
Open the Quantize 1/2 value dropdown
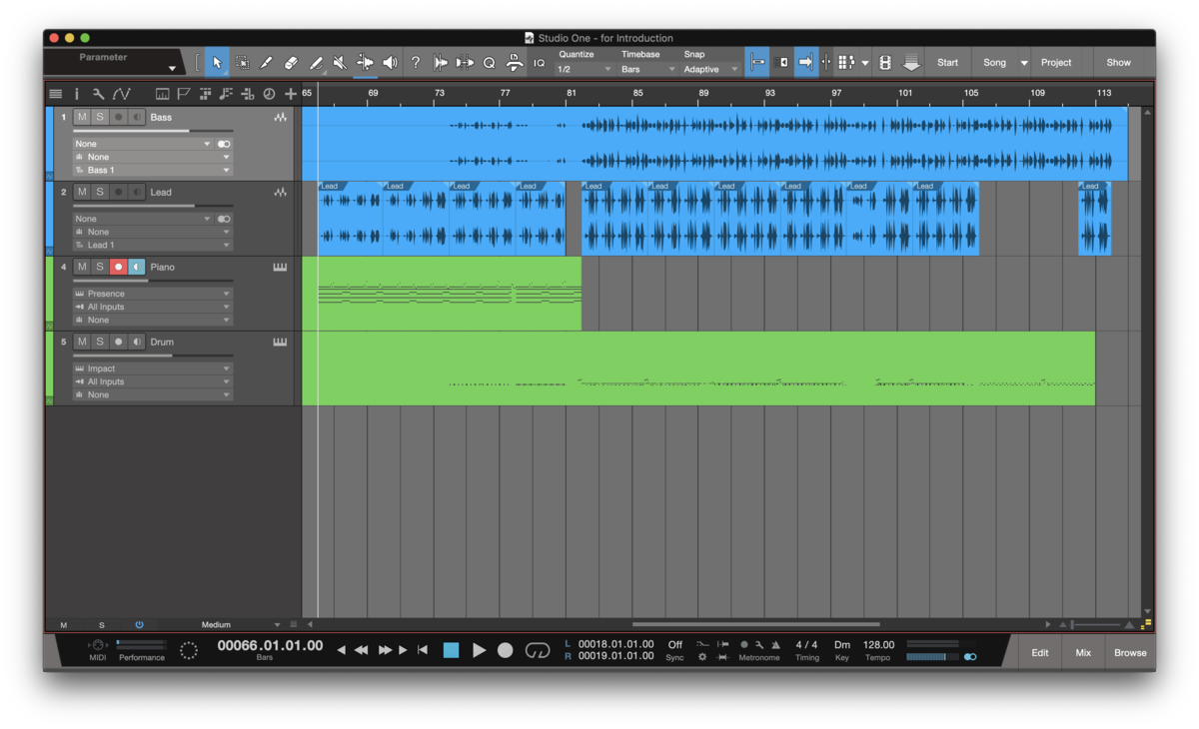coord(583,70)
